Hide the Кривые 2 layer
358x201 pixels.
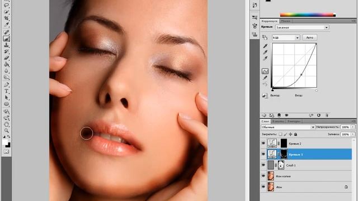tap(263, 143)
